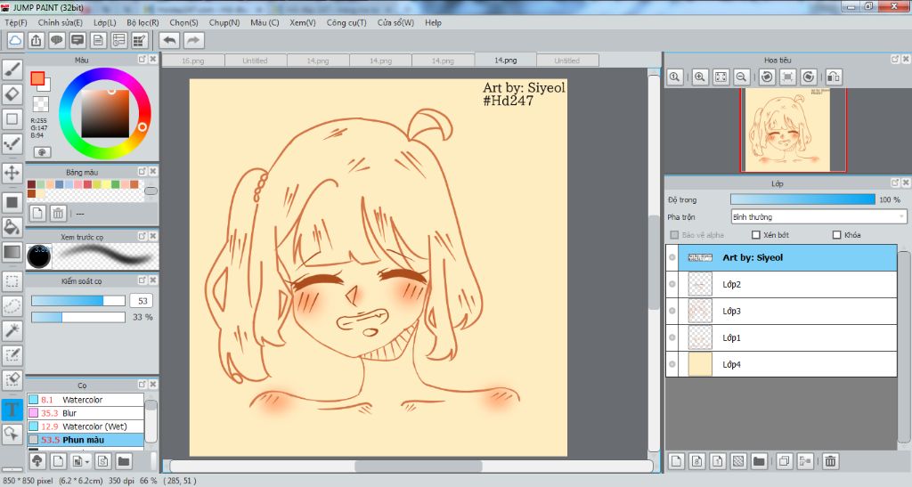The image size is (912, 487).
Task: Undock the Kiểm soát cọ panel
Action: tap(142, 280)
